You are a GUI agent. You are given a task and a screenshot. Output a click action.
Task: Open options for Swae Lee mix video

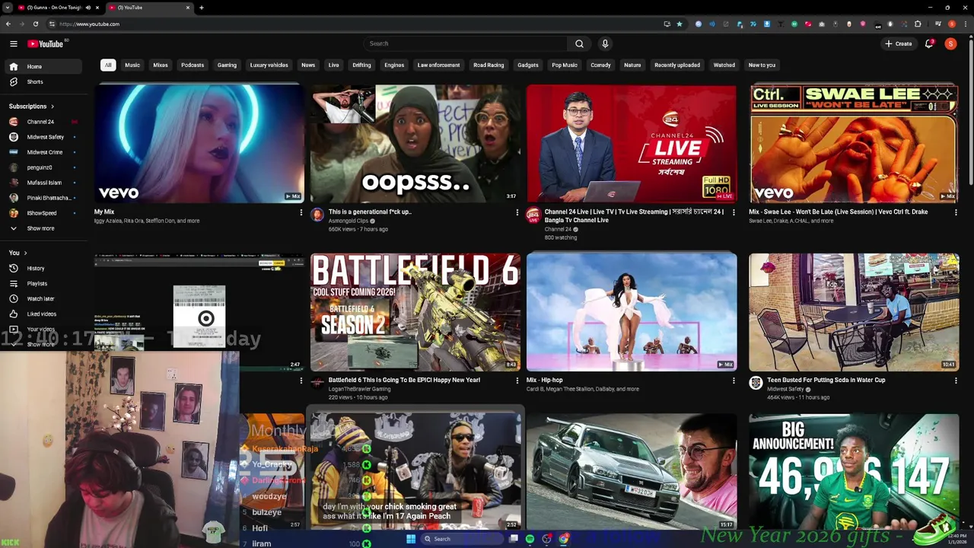pos(956,212)
